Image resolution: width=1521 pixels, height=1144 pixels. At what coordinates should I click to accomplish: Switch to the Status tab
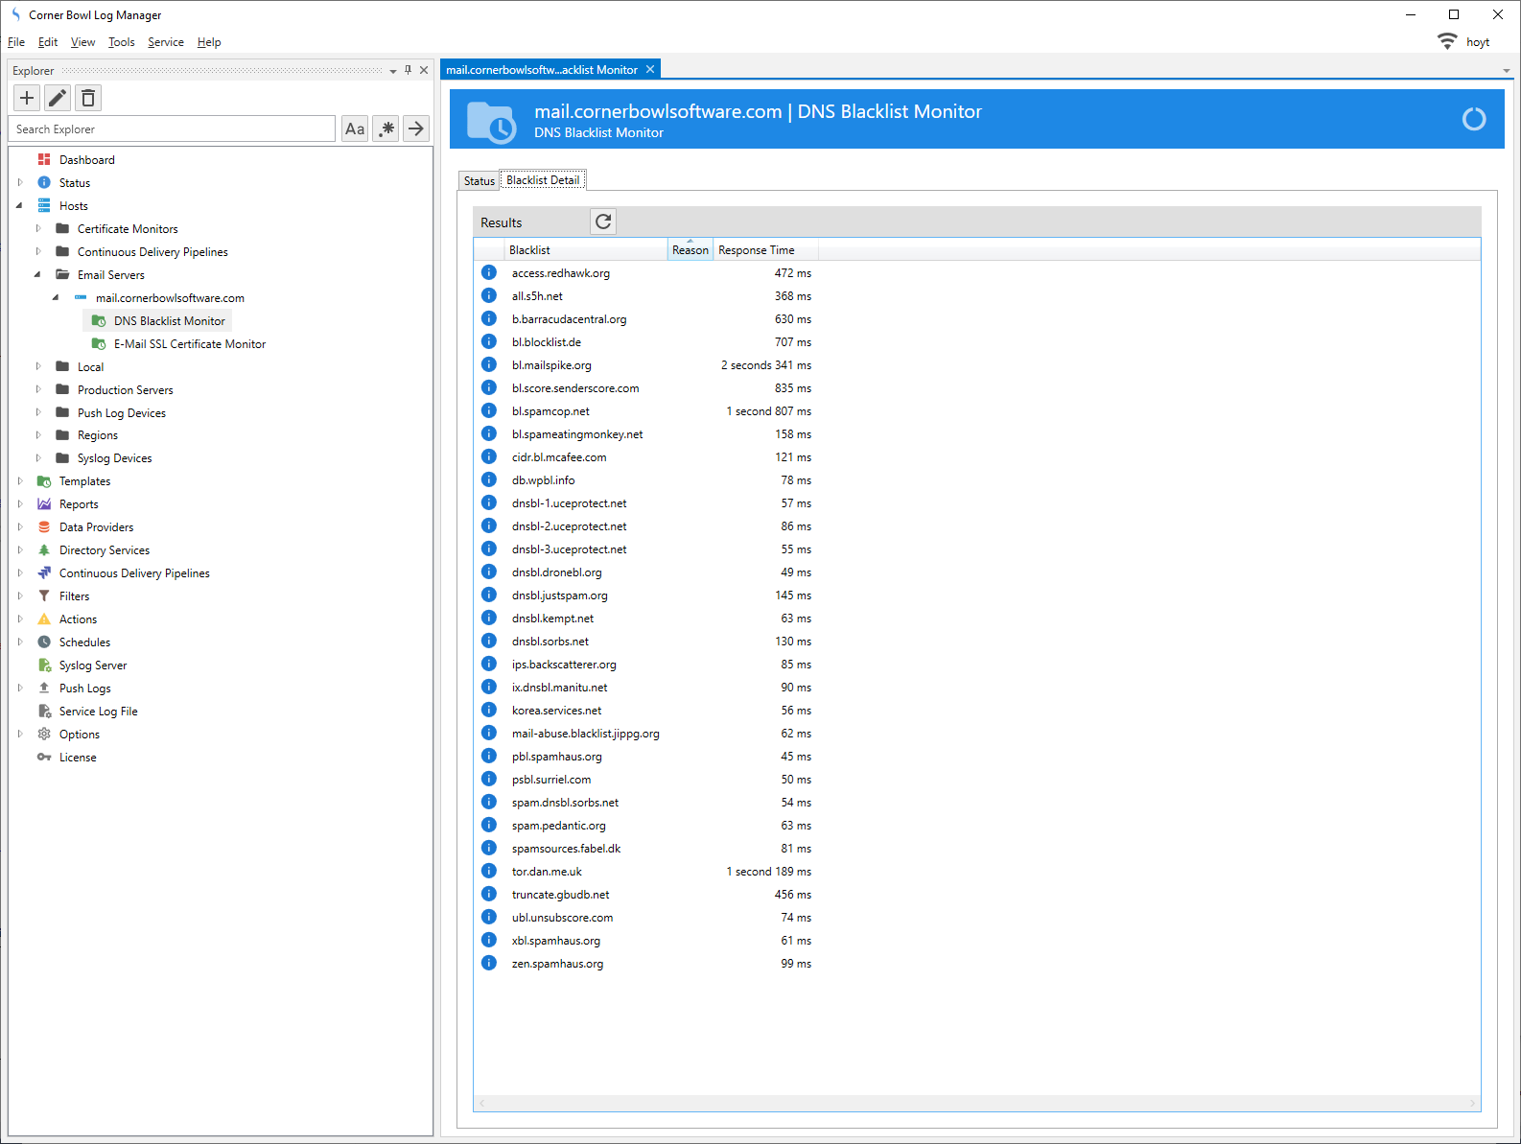tap(480, 180)
